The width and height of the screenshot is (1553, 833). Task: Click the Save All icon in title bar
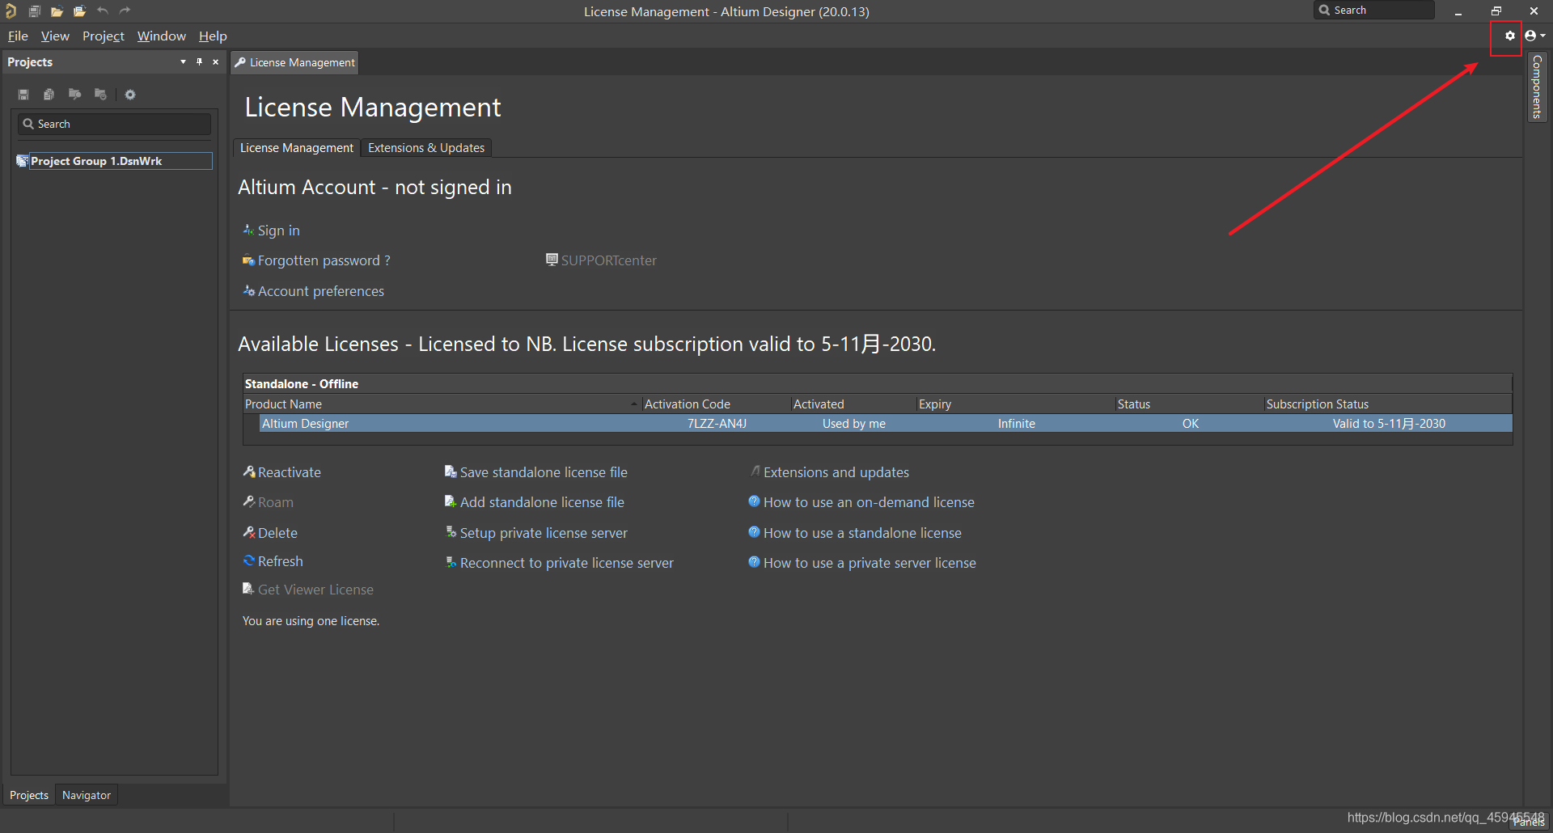coord(35,11)
